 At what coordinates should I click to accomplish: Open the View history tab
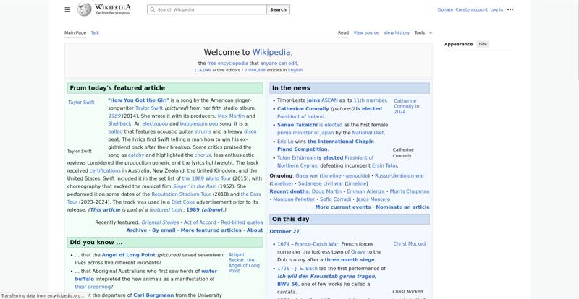click(396, 32)
